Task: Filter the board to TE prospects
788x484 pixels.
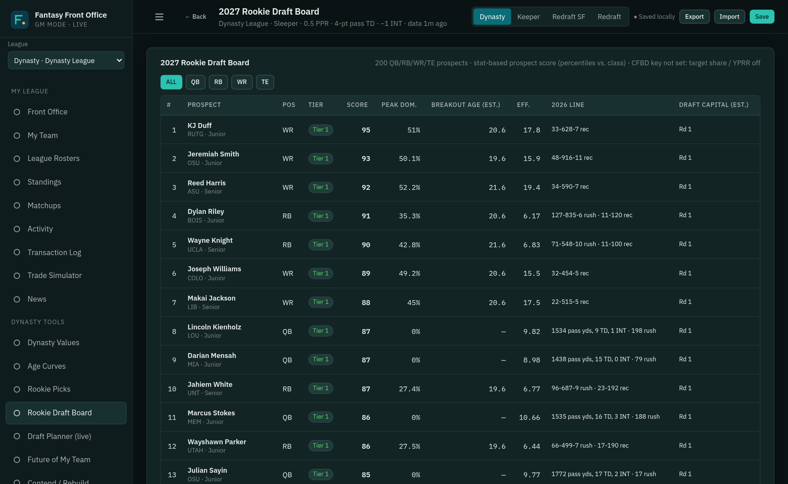Action: click(265, 82)
